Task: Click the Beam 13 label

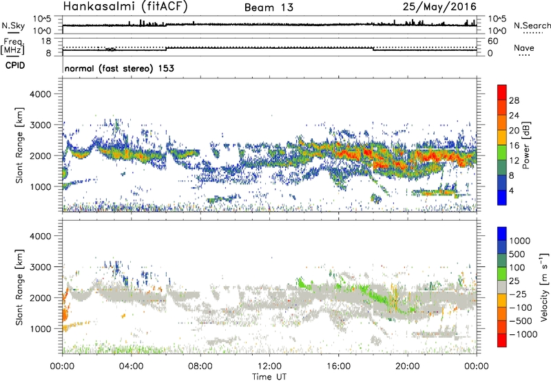Action: (269, 8)
